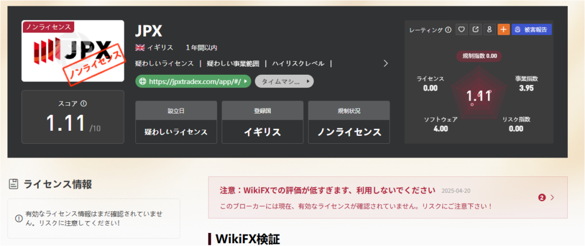
Task: Click the user profile icon in rating panel
Action: [x=490, y=30]
